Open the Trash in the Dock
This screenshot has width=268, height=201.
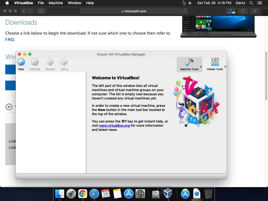pos(208,194)
